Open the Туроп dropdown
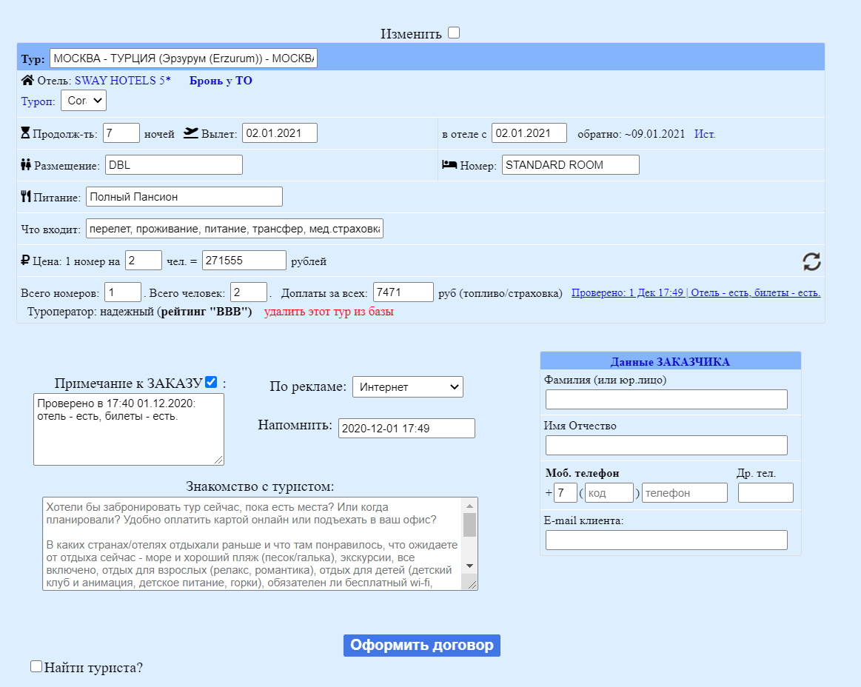Screen dimensions: 861x687 (84, 101)
